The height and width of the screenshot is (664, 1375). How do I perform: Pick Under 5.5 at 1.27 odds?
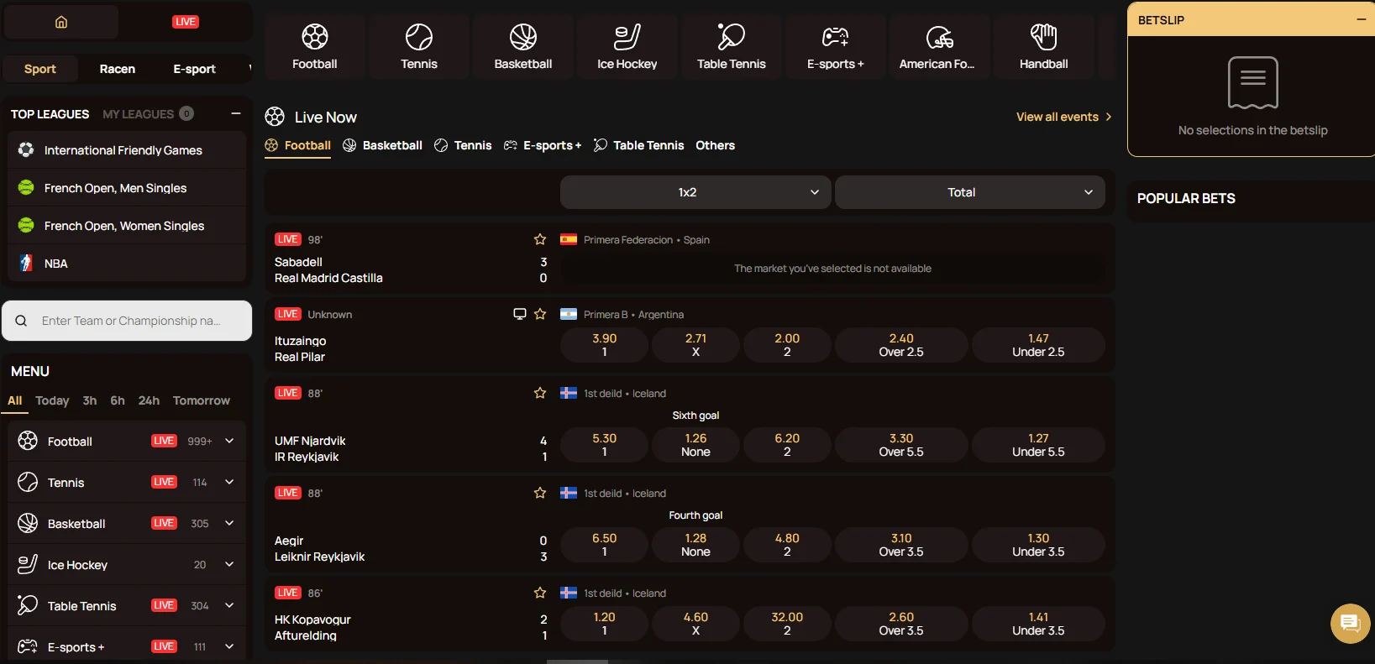[x=1038, y=445]
